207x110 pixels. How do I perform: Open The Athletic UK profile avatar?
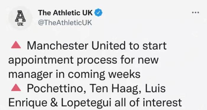click(20, 18)
